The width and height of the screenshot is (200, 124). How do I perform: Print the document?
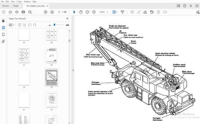(23, 12)
